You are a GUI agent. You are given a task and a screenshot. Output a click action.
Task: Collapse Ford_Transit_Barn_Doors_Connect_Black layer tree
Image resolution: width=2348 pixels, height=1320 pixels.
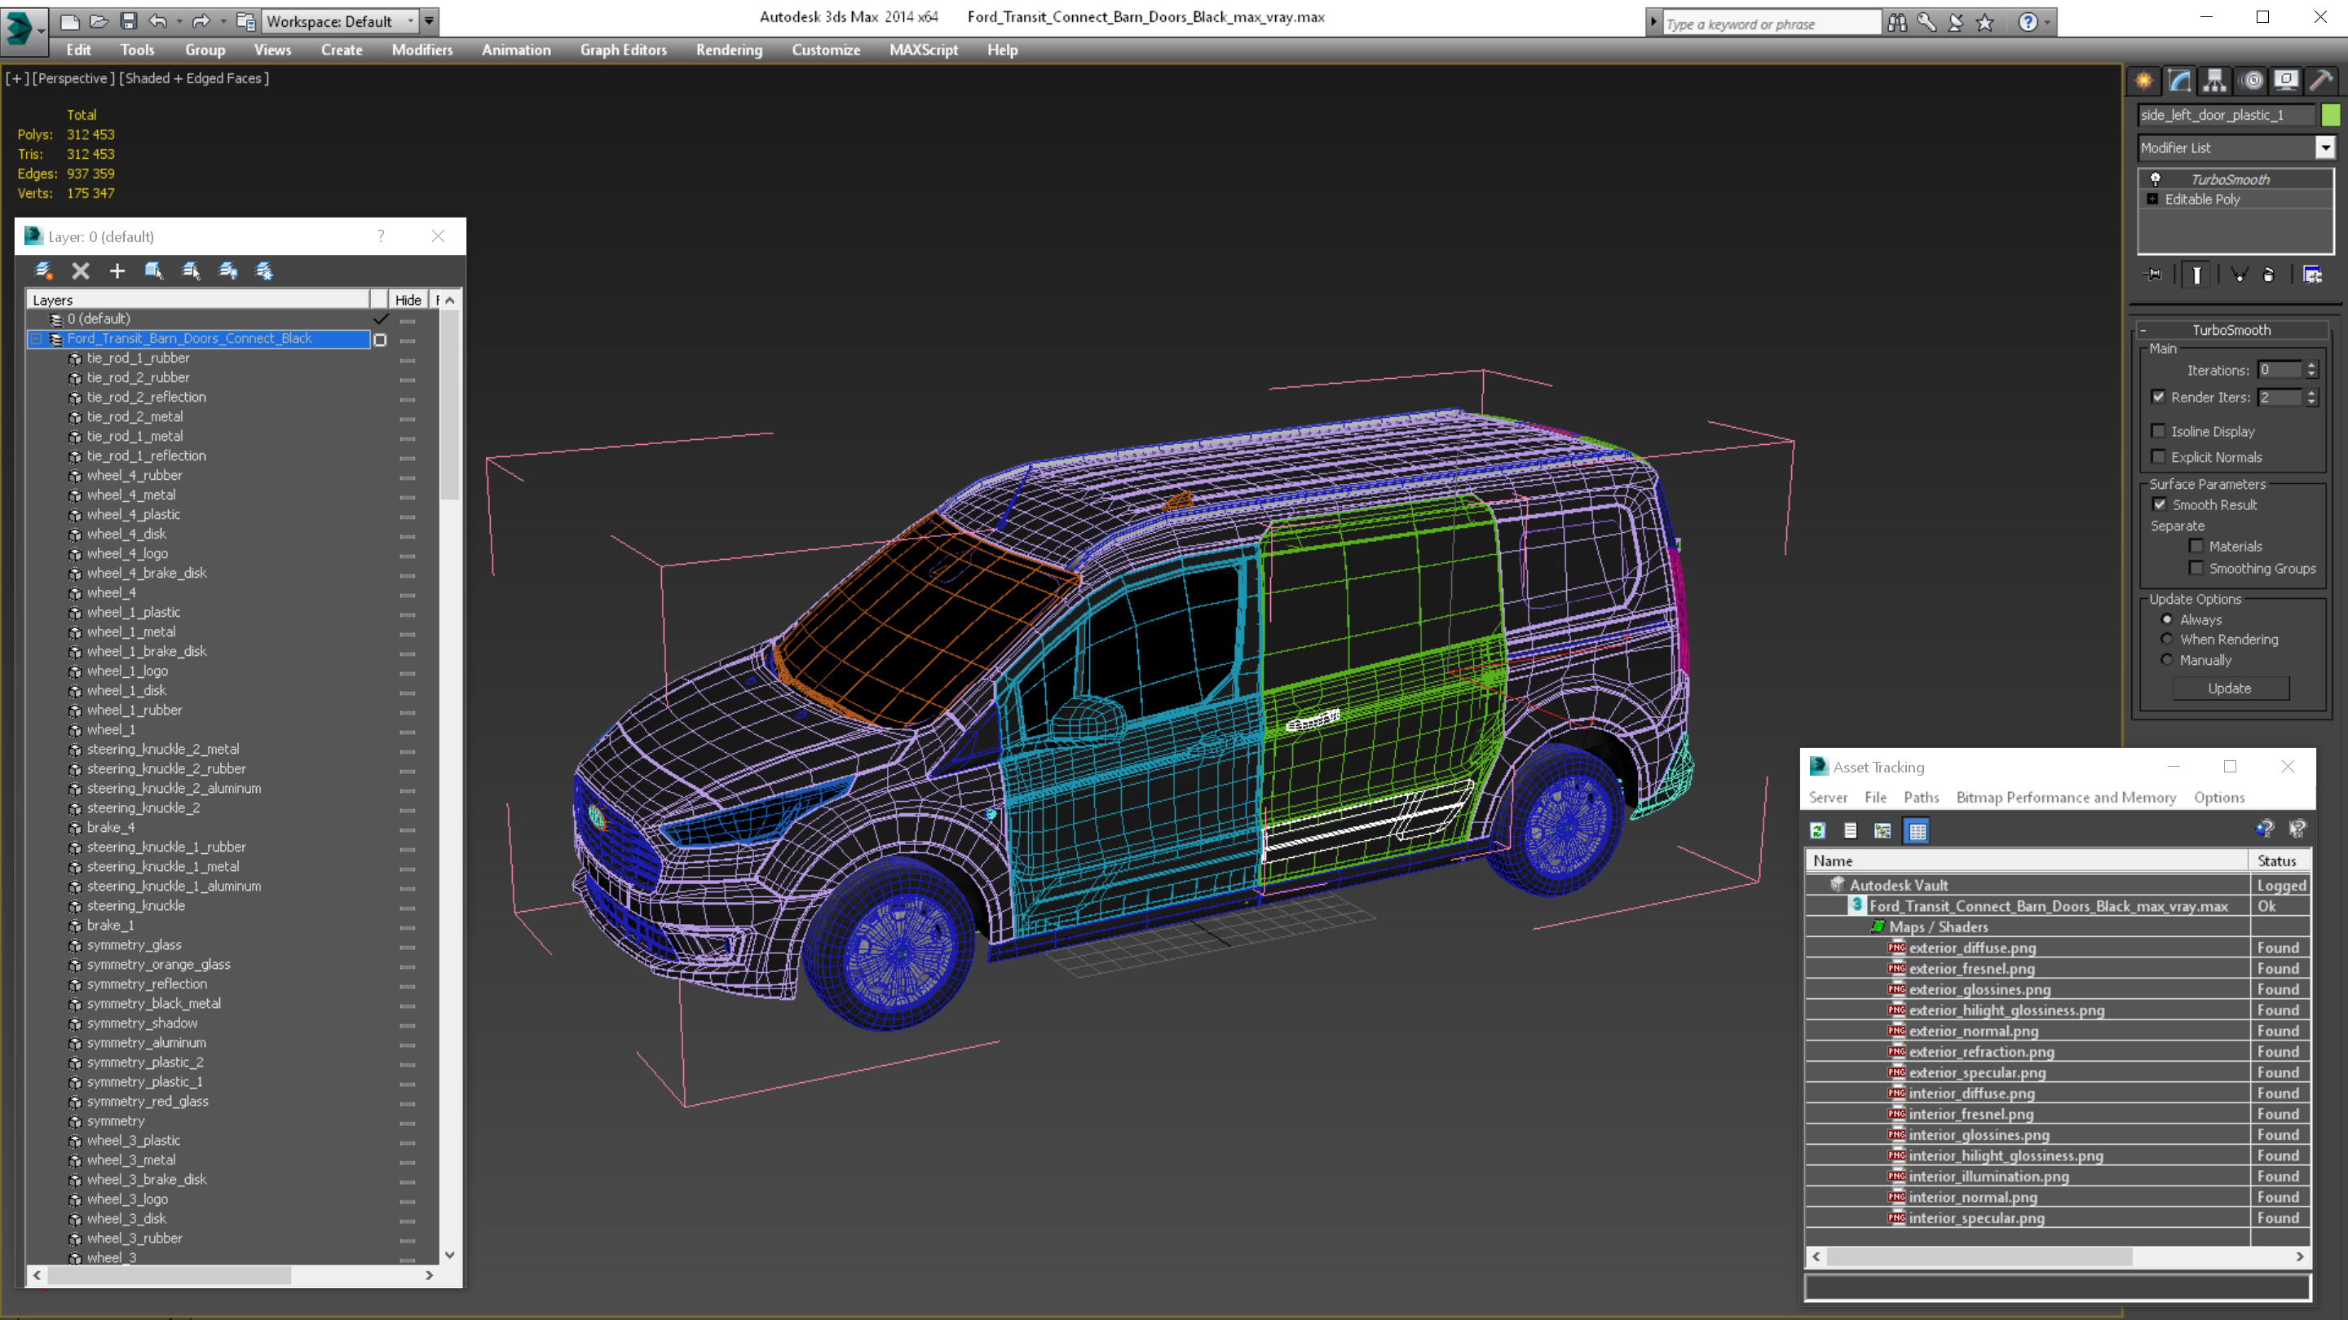click(38, 339)
